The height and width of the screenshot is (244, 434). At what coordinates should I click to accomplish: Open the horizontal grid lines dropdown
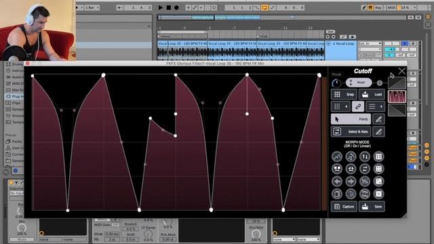point(375,106)
